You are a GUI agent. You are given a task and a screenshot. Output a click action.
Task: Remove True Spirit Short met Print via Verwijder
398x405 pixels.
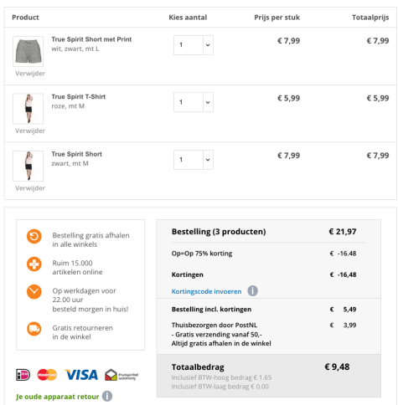pyautogui.click(x=30, y=74)
